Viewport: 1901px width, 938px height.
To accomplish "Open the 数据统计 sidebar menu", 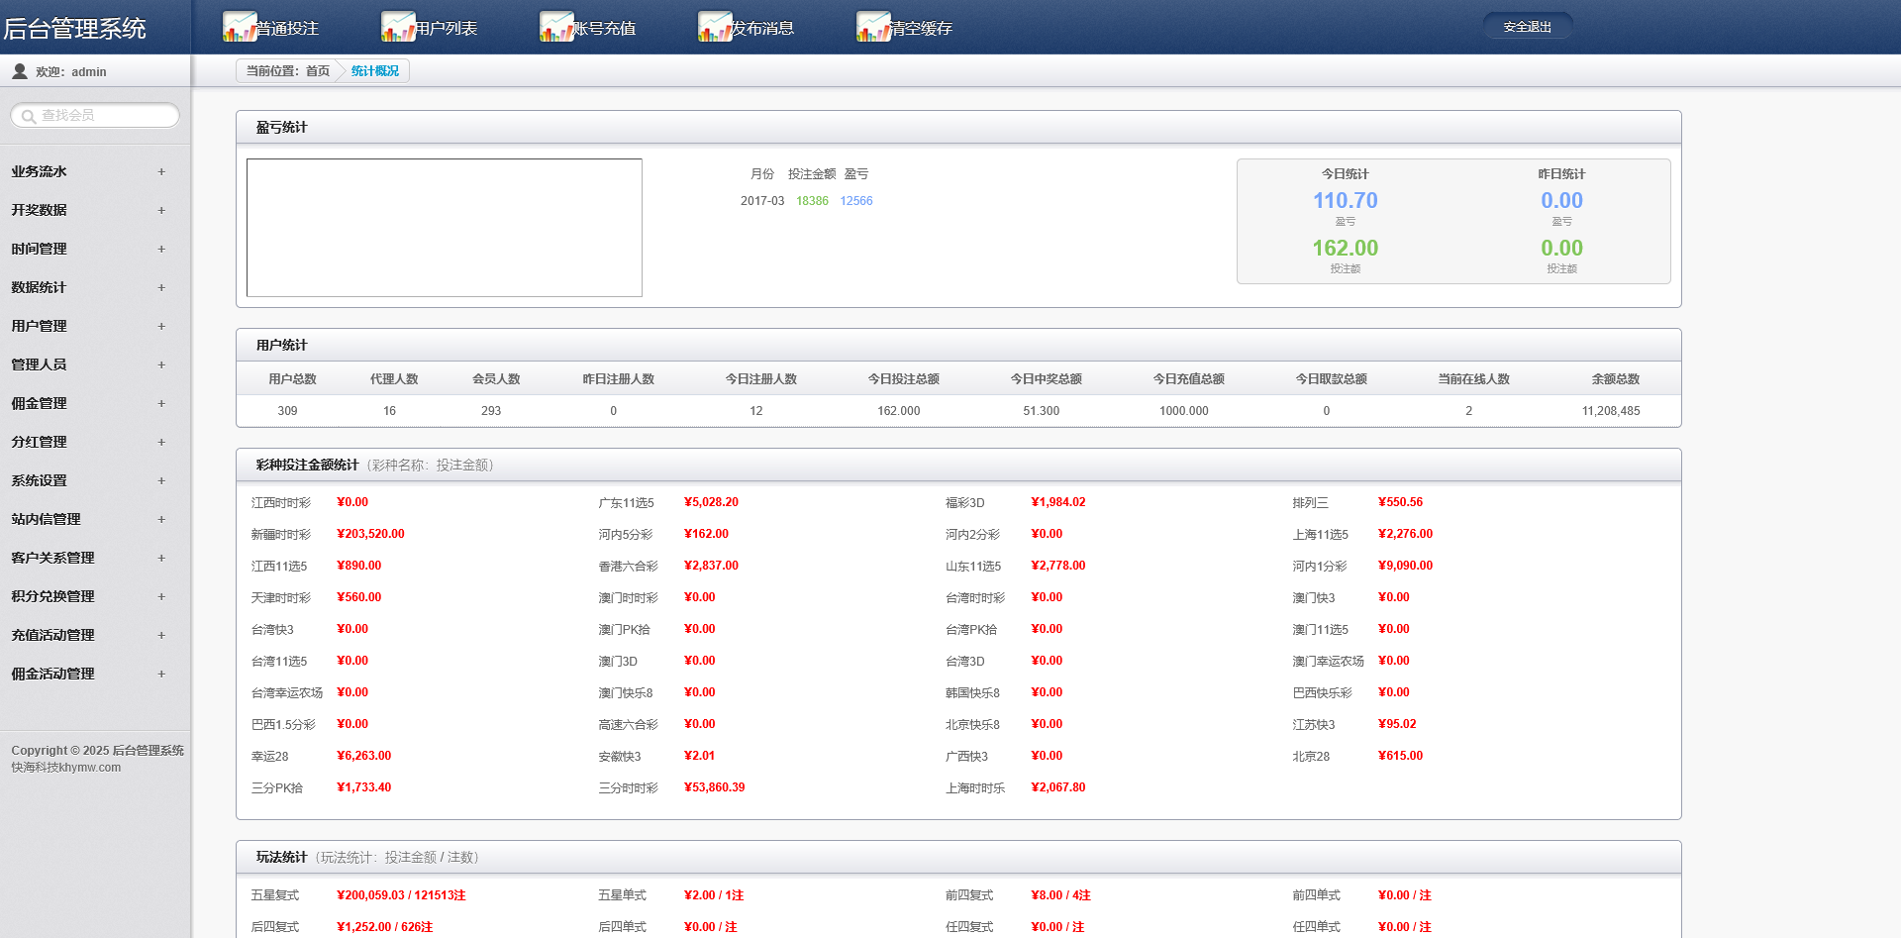I will pos(40,288).
